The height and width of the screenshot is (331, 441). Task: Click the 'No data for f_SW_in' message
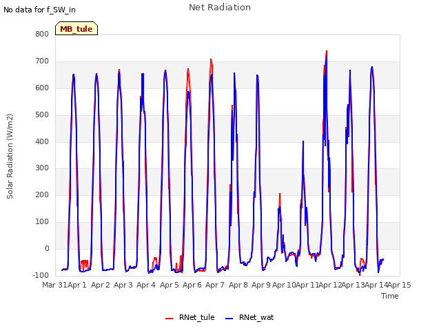pyautogui.click(x=39, y=10)
